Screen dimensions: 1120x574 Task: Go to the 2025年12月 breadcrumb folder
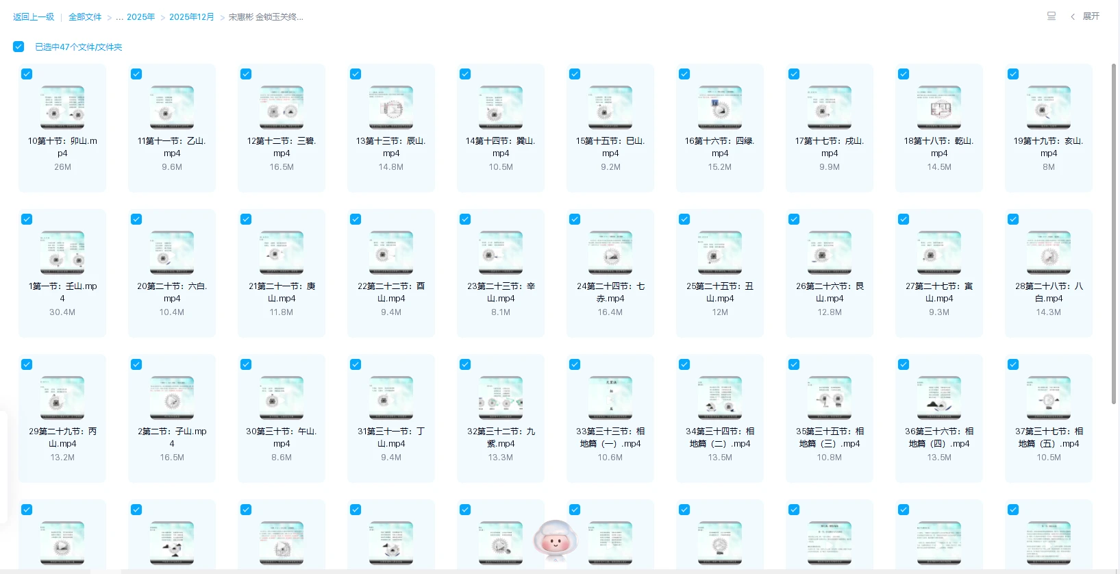point(191,17)
